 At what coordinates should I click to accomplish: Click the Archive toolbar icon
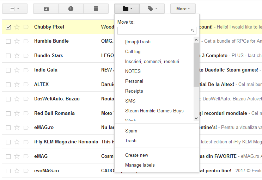(x=46, y=9)
